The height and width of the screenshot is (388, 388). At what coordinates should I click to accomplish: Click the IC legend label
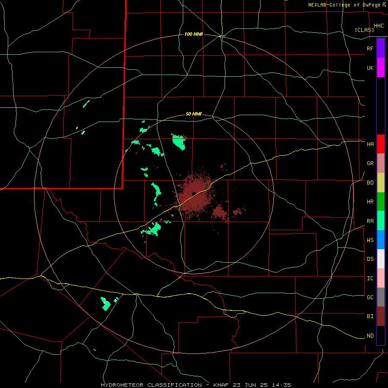[x=370, y=278]
